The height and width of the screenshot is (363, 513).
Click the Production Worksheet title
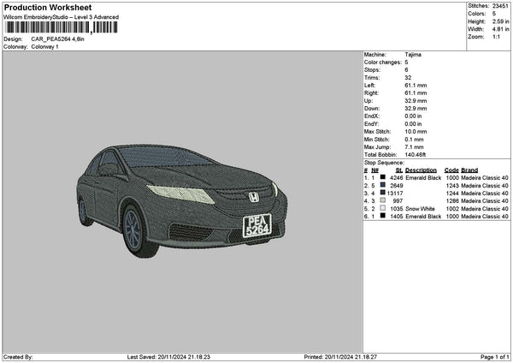[45, 7]
